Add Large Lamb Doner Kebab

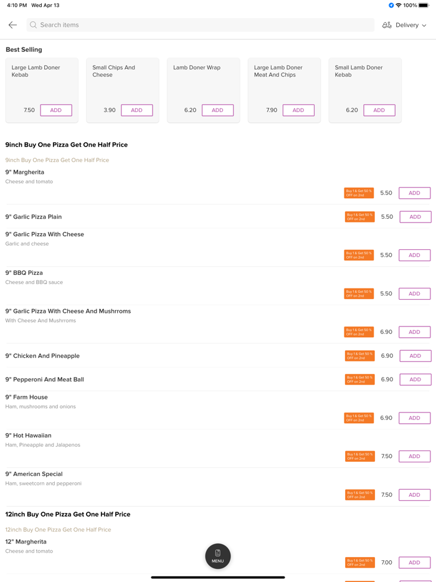55,110
